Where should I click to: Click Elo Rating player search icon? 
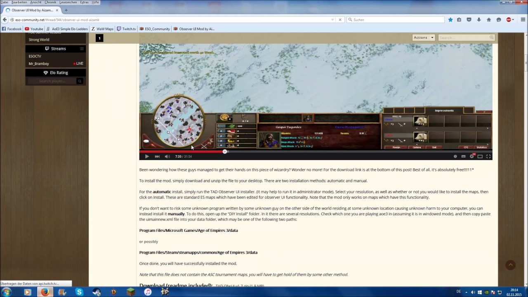click(80, 81)
